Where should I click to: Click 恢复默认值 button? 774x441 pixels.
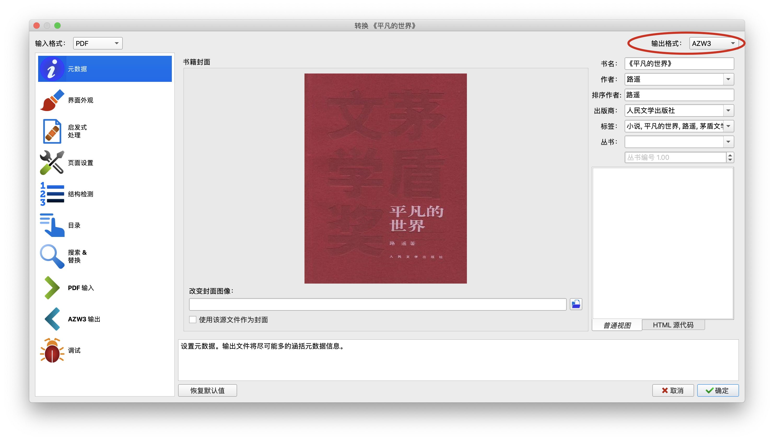coord(208,390)
